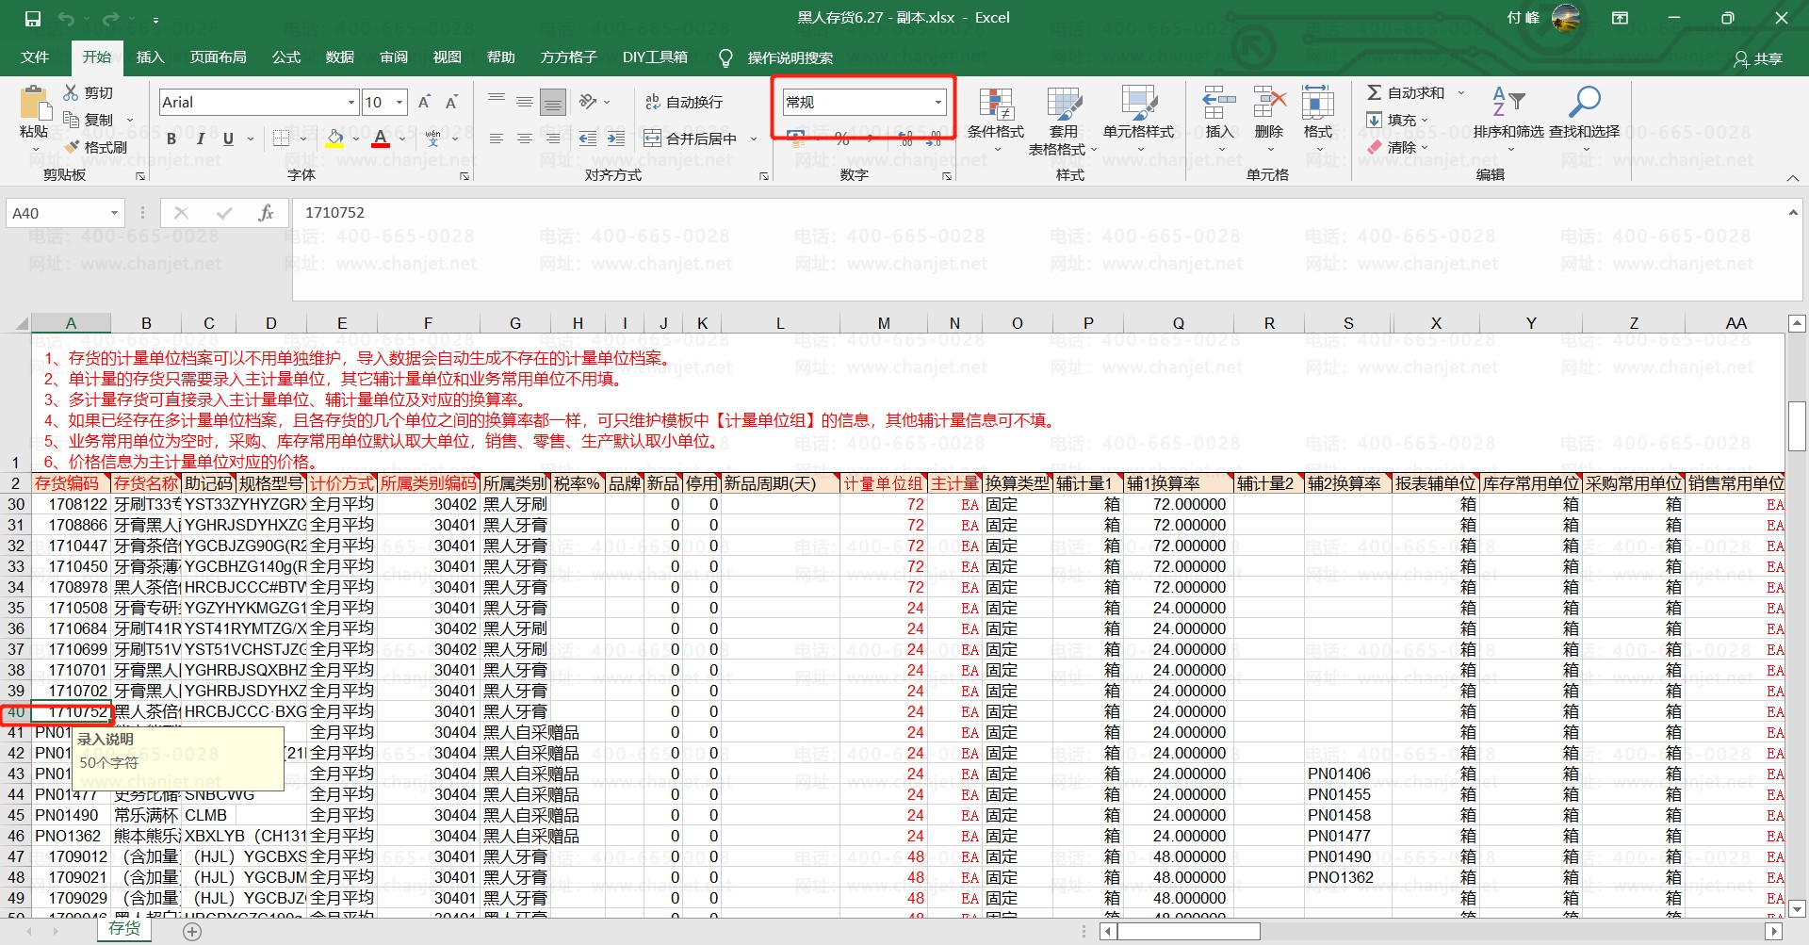Viewport: 1809px width, 945px height.
Task: Click the Delete cells icon
Action: [x=1269, y=103]
